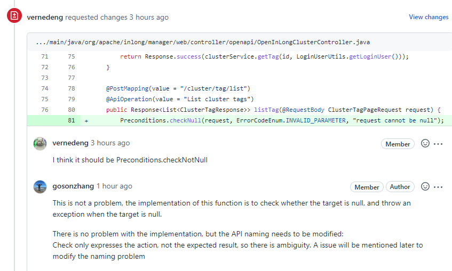
Task: Click the 'Check only expresses the action' sentence
Action: (x=237, y=251)
